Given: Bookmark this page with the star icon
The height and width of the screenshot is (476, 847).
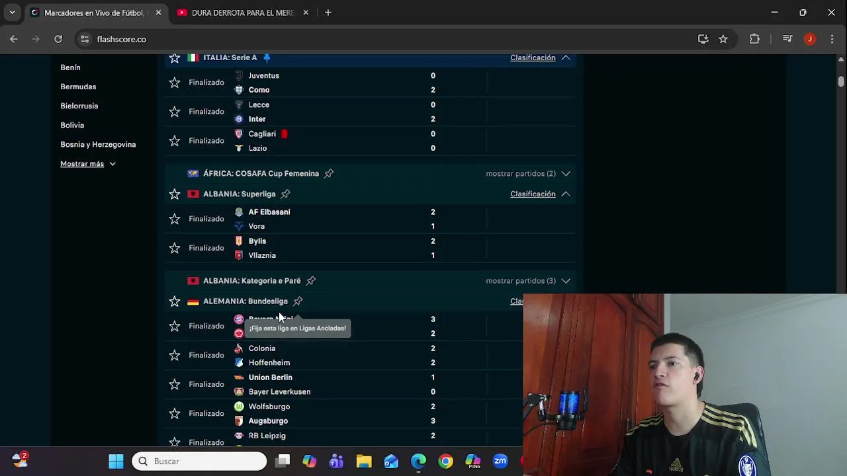Looking at the screenshot, I should pos(723,39).
